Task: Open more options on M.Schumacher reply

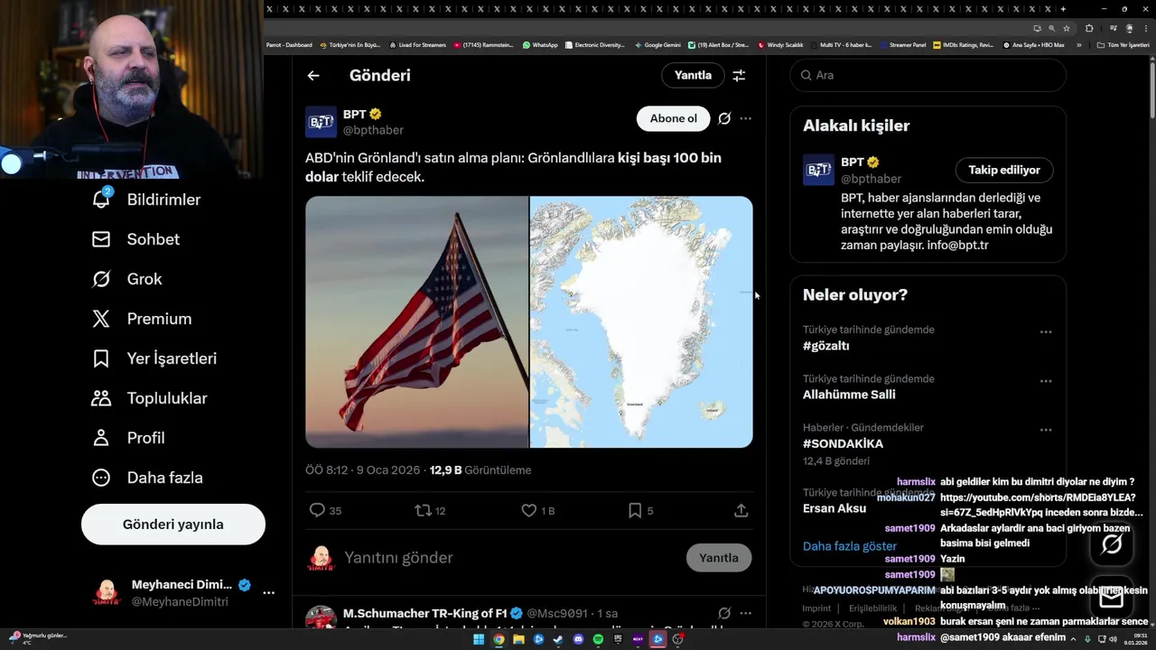Action: coord(745,614)
